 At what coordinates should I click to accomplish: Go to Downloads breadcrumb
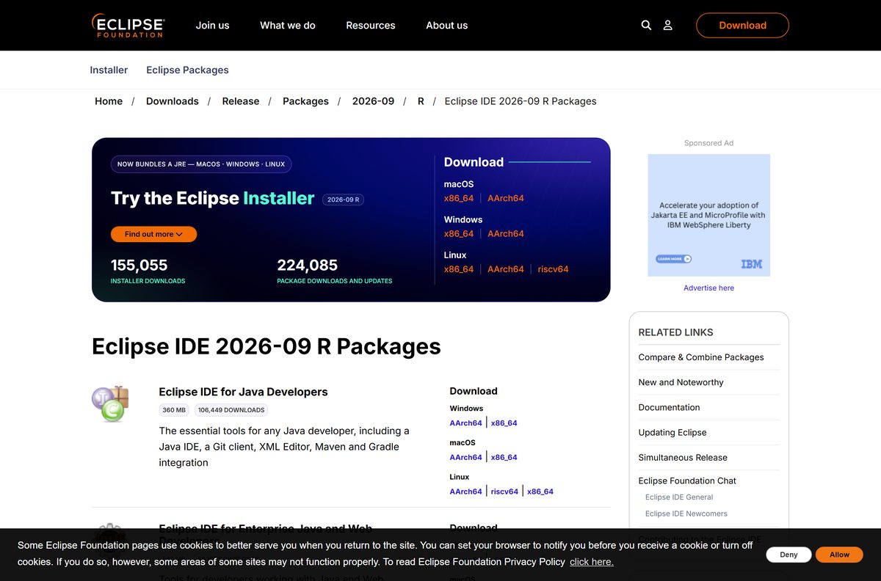[x=173, y=101]
